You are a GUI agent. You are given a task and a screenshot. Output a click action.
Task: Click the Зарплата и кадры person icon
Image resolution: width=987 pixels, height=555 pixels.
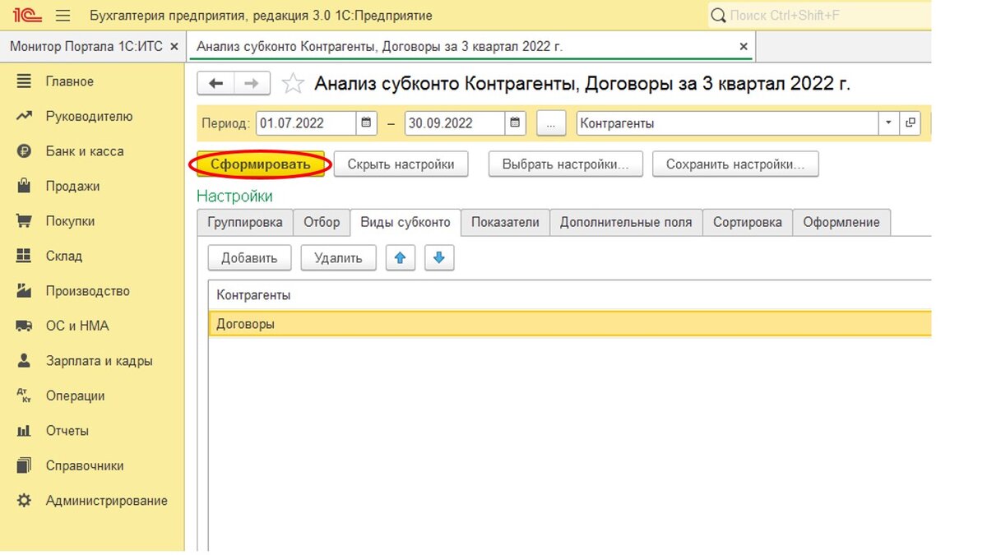(x=24, y=361)
